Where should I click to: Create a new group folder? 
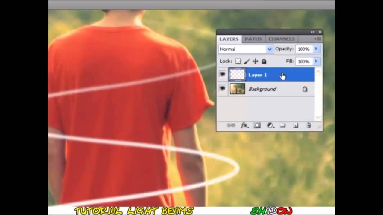[283, 125]
